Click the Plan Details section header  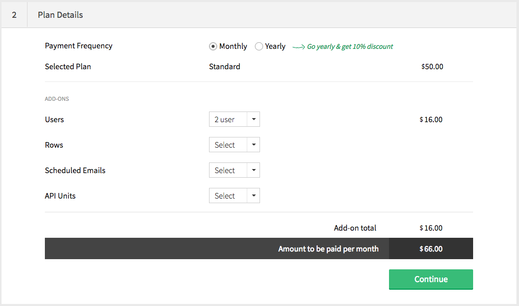tap(61, 15)
